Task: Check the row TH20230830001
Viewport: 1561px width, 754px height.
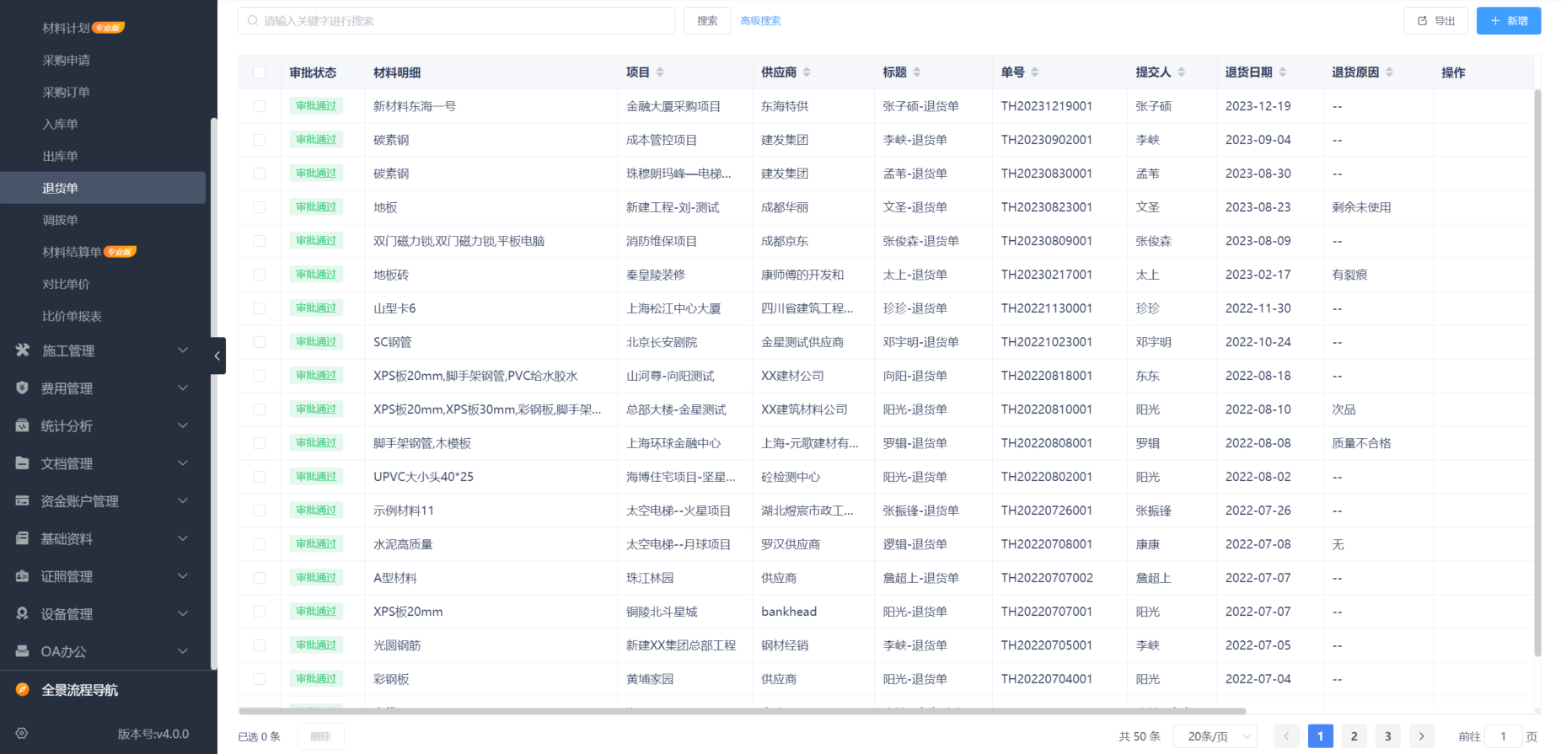Action: [x=260, y=174]
